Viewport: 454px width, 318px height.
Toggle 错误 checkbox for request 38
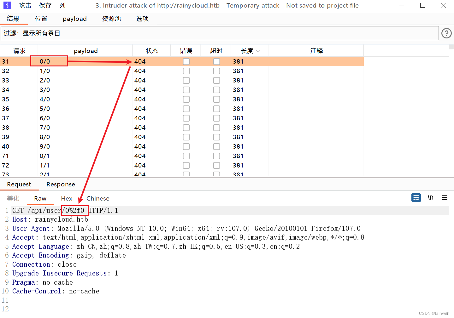click(x=186, y=128)
